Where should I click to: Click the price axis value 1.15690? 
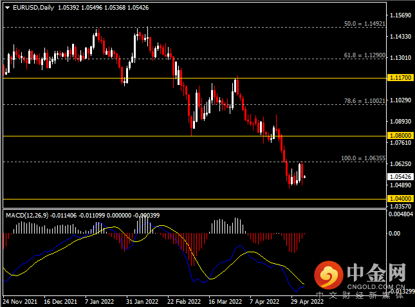tap(400, 15)
